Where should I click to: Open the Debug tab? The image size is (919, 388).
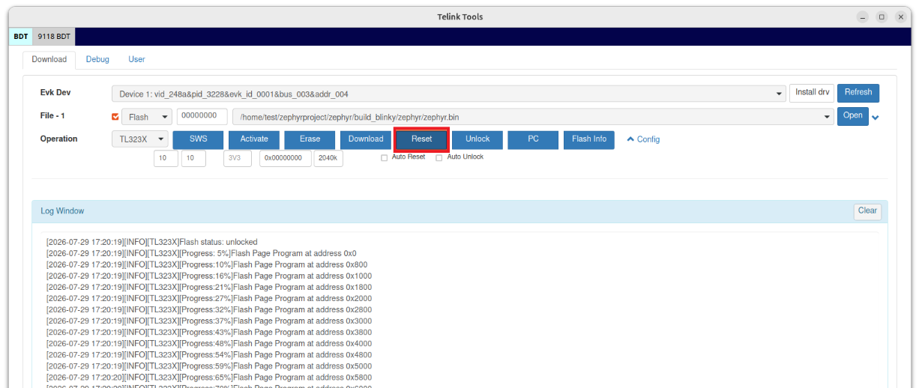tap(97, 59)
